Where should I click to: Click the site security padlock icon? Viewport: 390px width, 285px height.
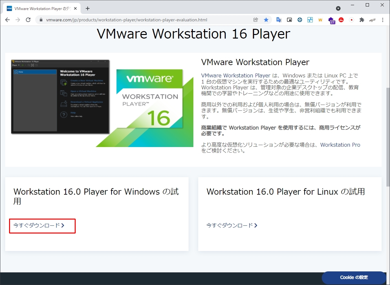coord(41,20)
